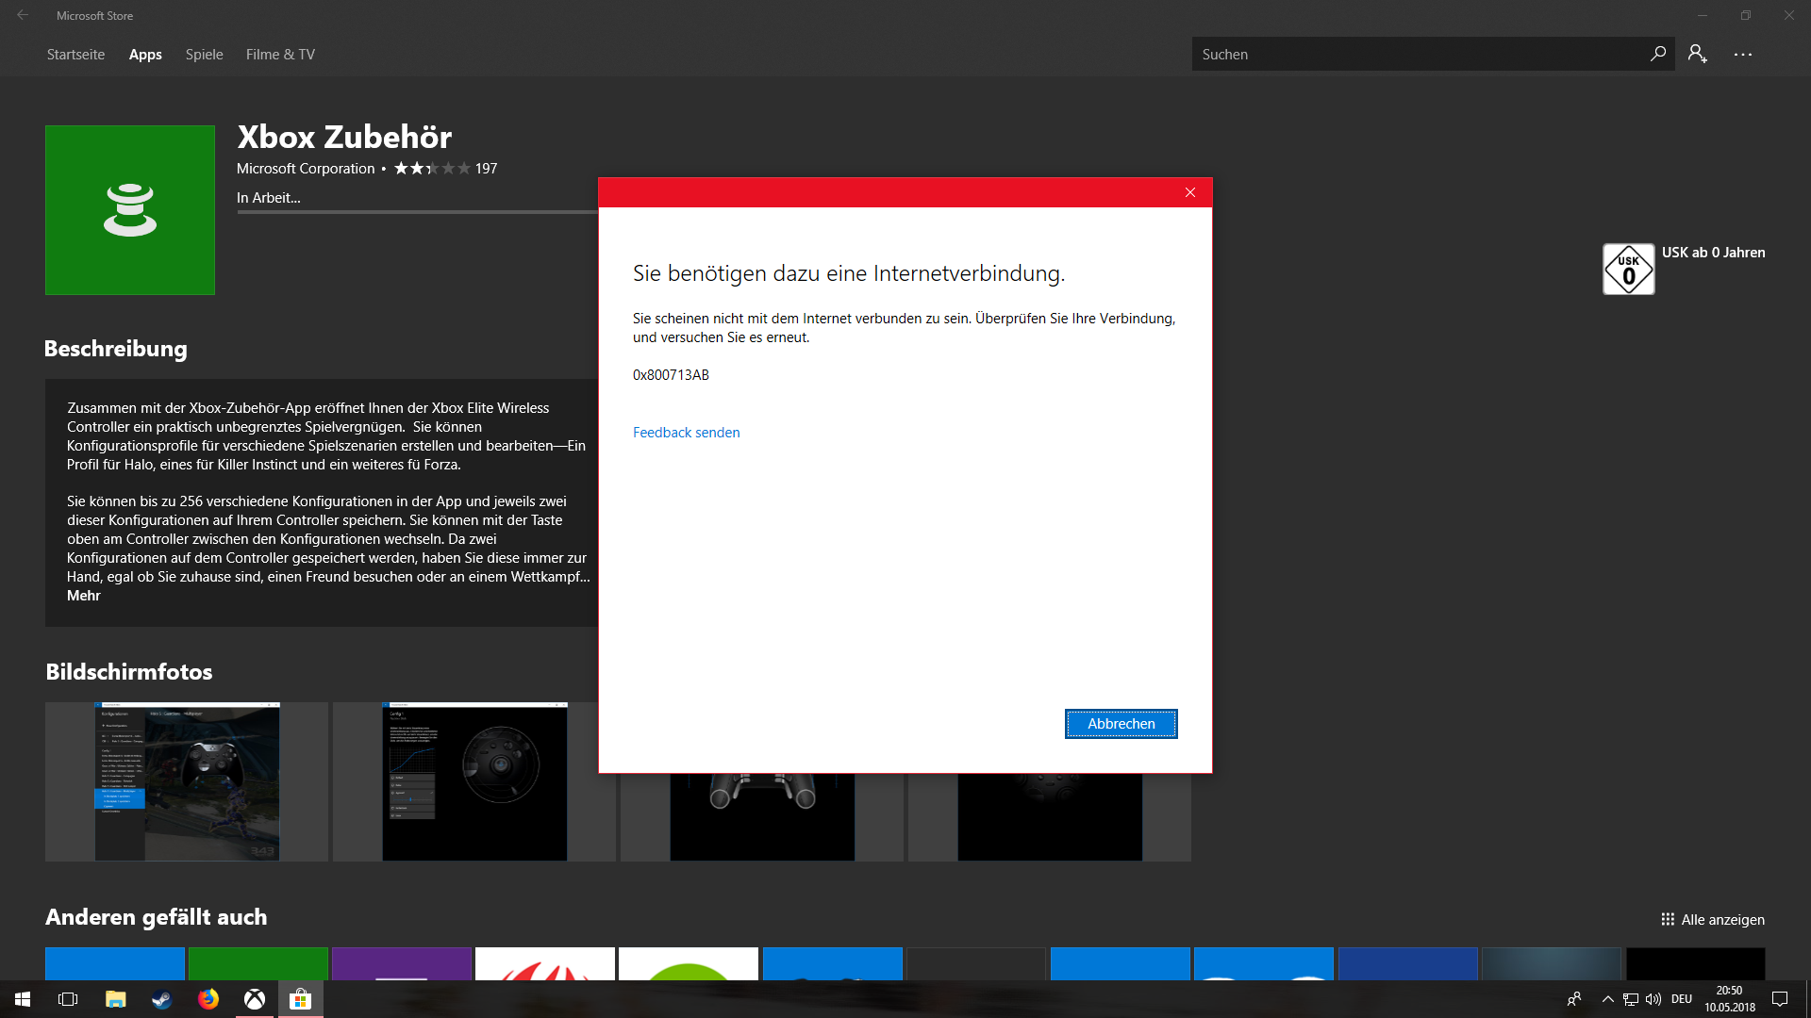The height and width of the screenshot is (1018, 1811).
Task: Click the volume speaker tray icon
Action: tap(1653, 999)
